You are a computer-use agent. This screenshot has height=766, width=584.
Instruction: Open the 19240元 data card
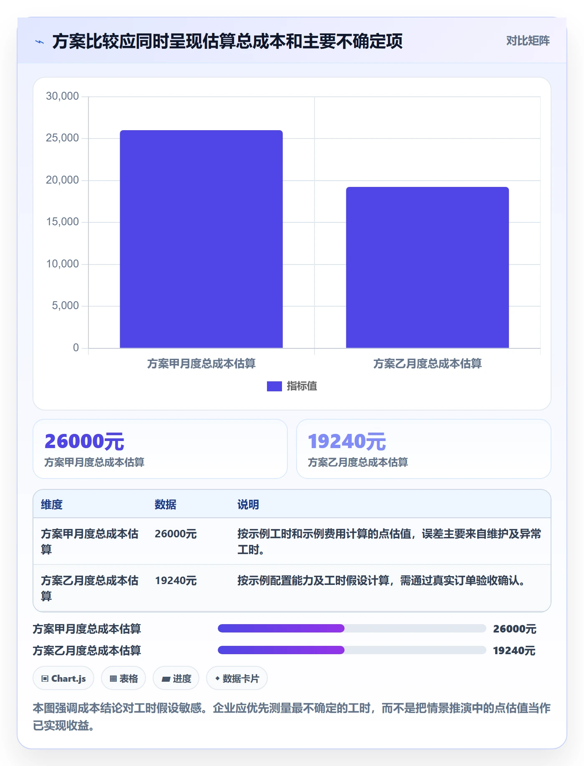[423, 449]
